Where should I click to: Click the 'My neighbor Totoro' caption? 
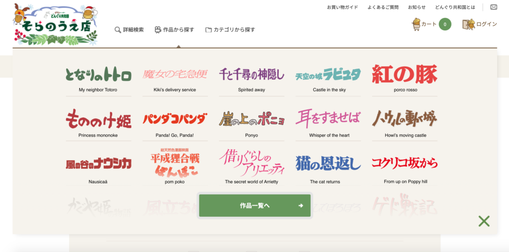[x=98, y=90]
